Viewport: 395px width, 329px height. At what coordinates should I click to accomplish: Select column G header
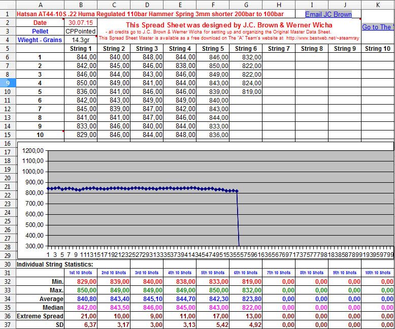click(246, 5)
